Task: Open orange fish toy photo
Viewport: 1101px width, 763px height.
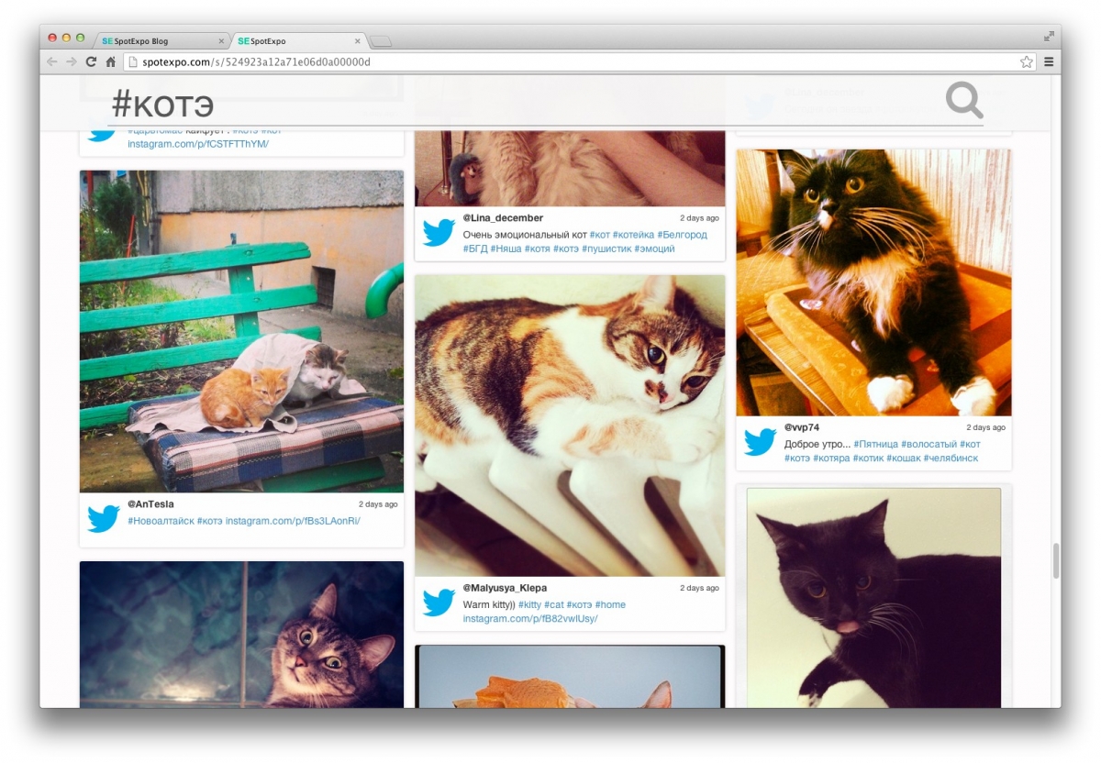Action: pos(570,677)
